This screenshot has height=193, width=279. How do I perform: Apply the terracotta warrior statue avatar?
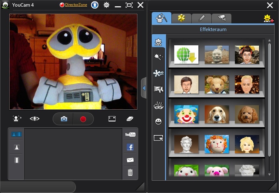pos(217,55)
